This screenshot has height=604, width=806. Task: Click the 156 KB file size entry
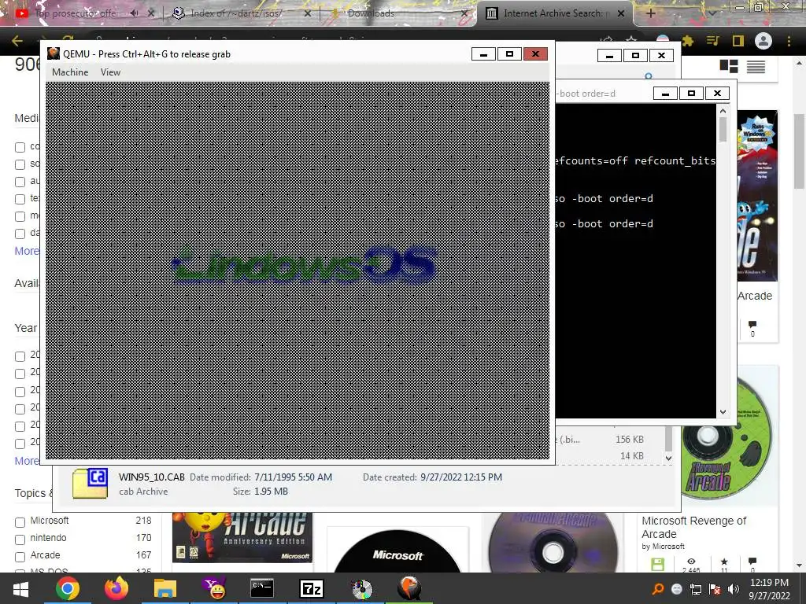[629, 439]
